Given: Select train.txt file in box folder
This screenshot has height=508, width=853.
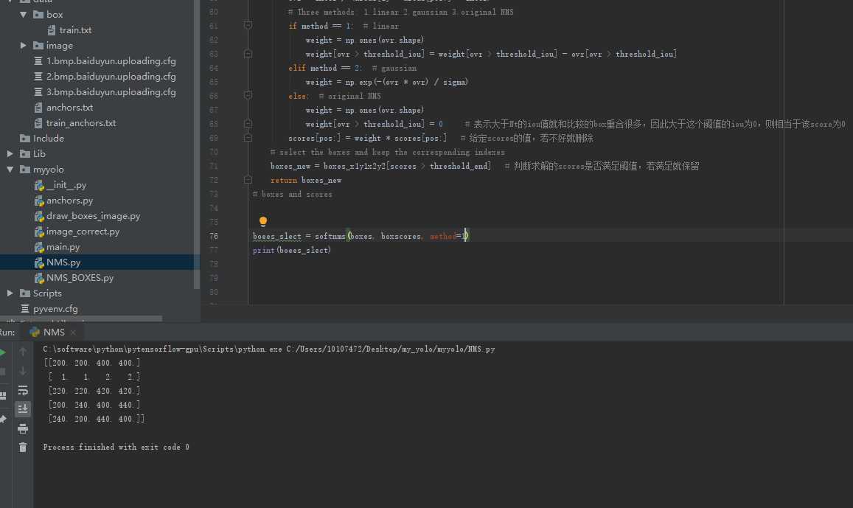Looking at the screenshot, I should pos(69,30).
